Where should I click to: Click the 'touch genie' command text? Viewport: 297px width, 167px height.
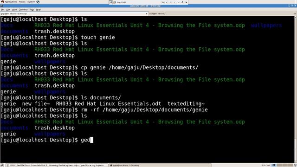tap(98, 37)
